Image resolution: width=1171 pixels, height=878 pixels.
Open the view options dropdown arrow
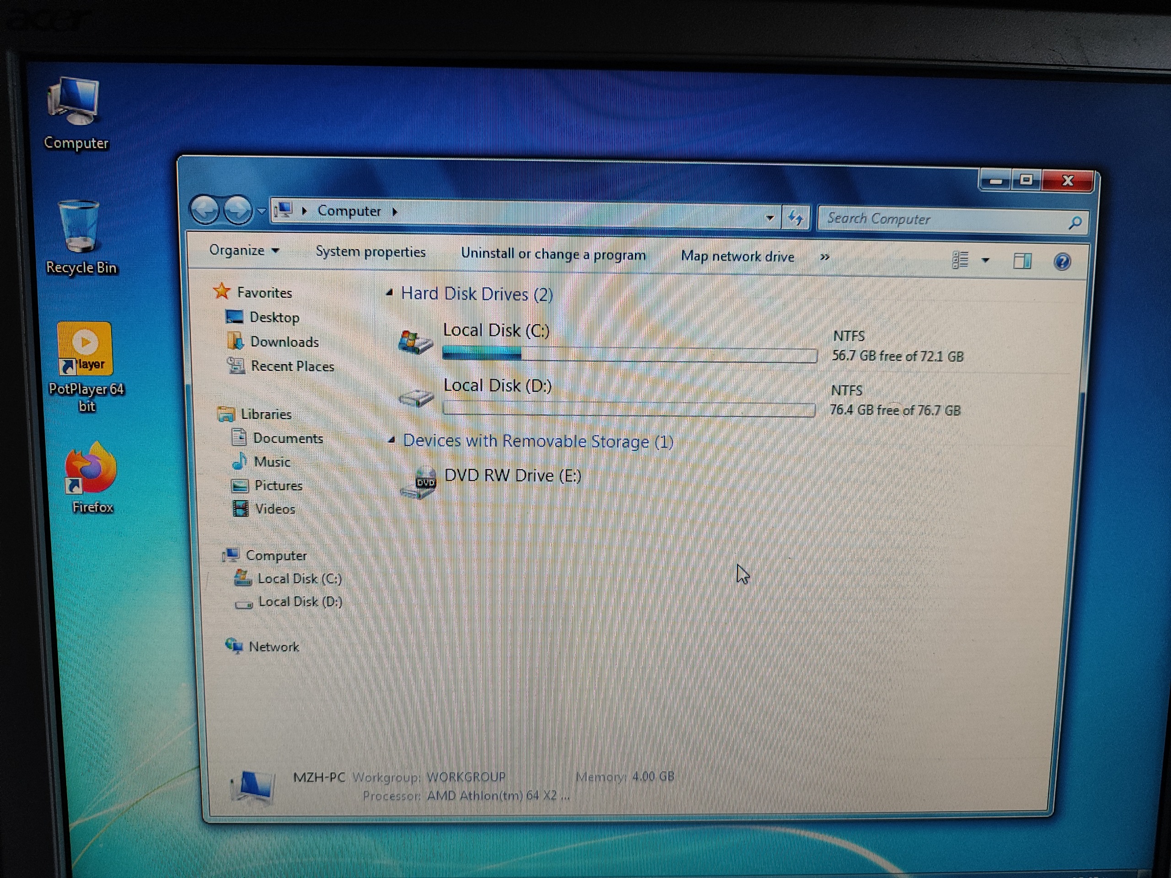tap(986, 260)
